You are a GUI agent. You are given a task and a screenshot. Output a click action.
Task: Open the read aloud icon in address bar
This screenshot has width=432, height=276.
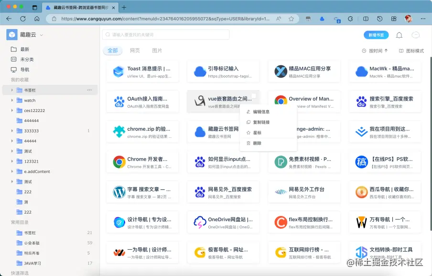(279, 19)
